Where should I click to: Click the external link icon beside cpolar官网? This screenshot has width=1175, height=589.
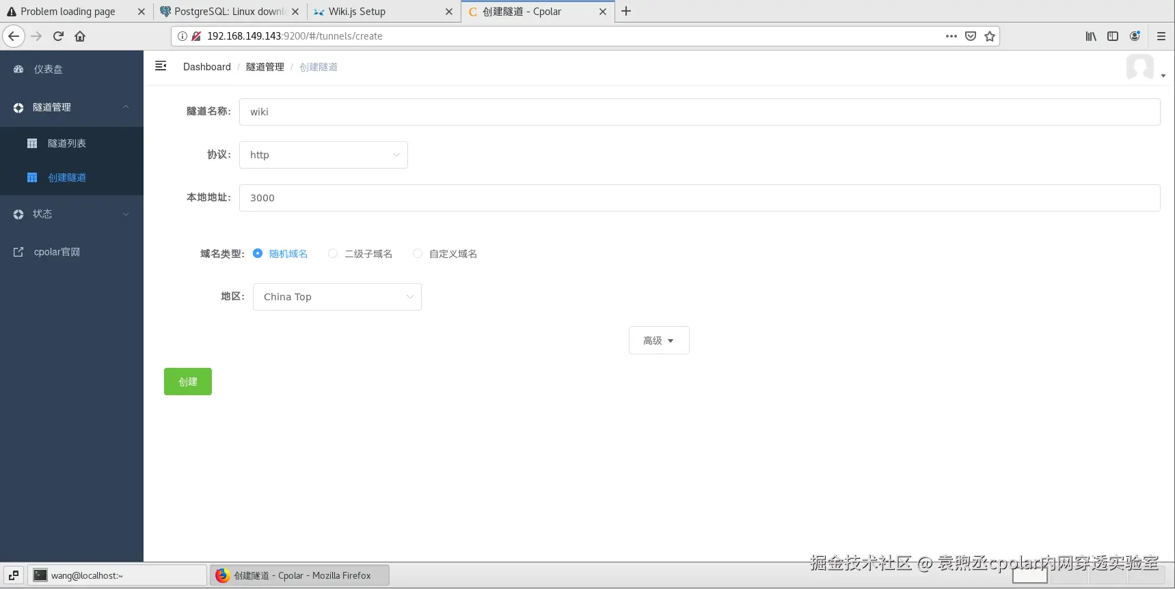tap(18, 252)
